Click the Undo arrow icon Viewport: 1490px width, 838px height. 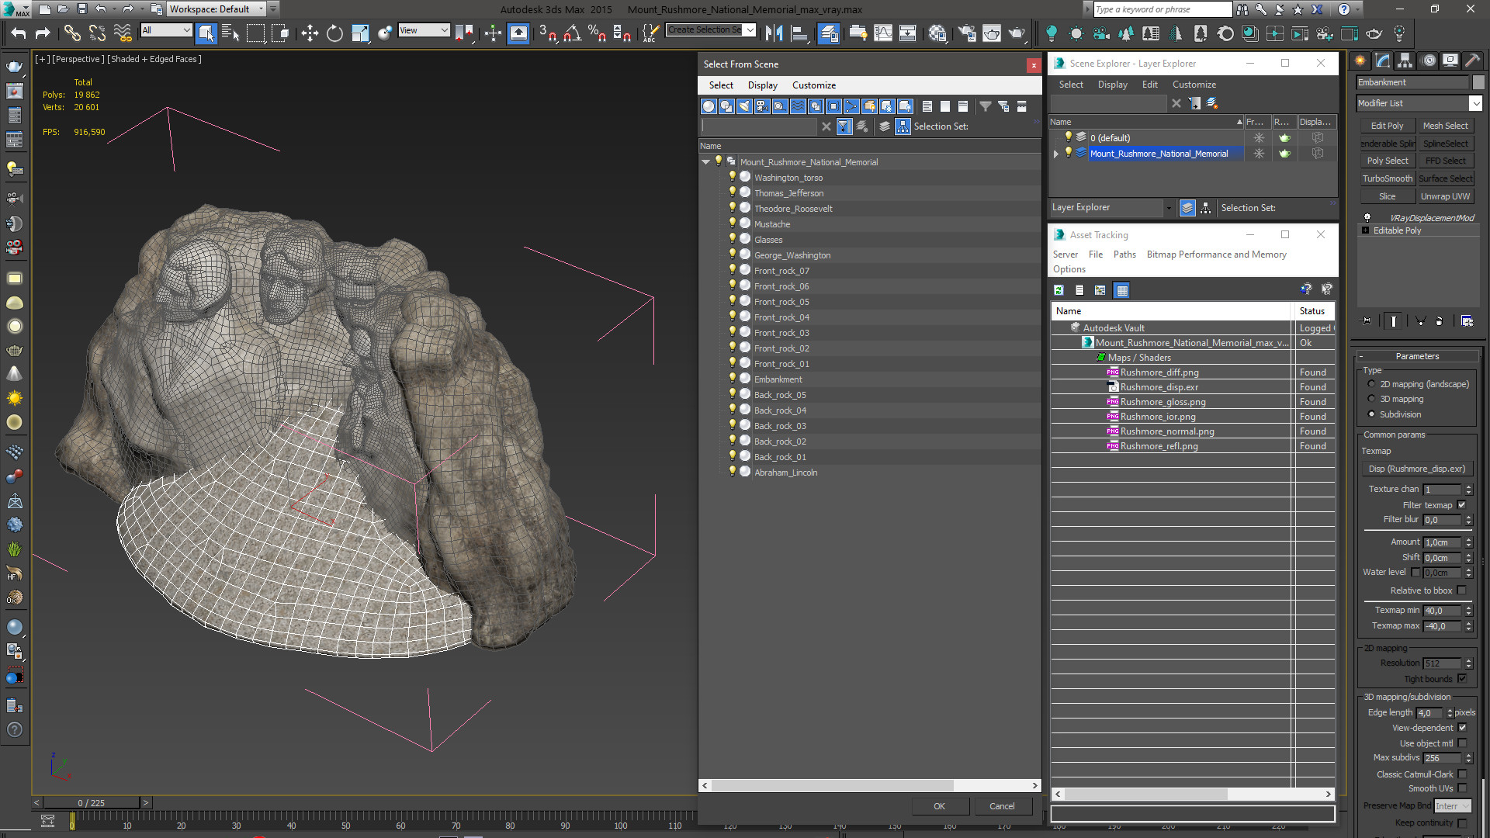(x=19, y=33)
